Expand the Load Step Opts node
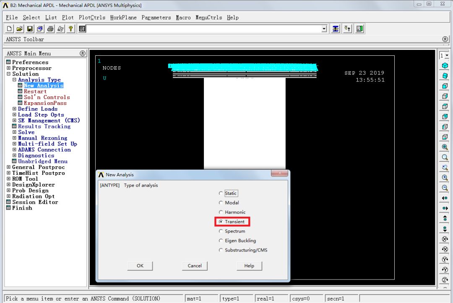 pos(14,114)
